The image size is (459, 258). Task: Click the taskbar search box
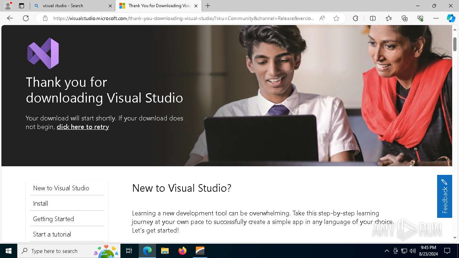tap(69, 251)
